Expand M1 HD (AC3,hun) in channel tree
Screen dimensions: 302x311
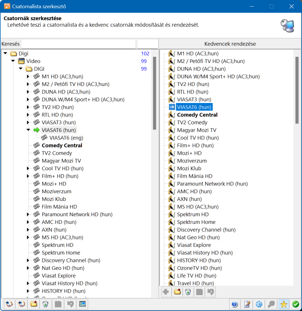pyautogui.click(x=28, y=76)
